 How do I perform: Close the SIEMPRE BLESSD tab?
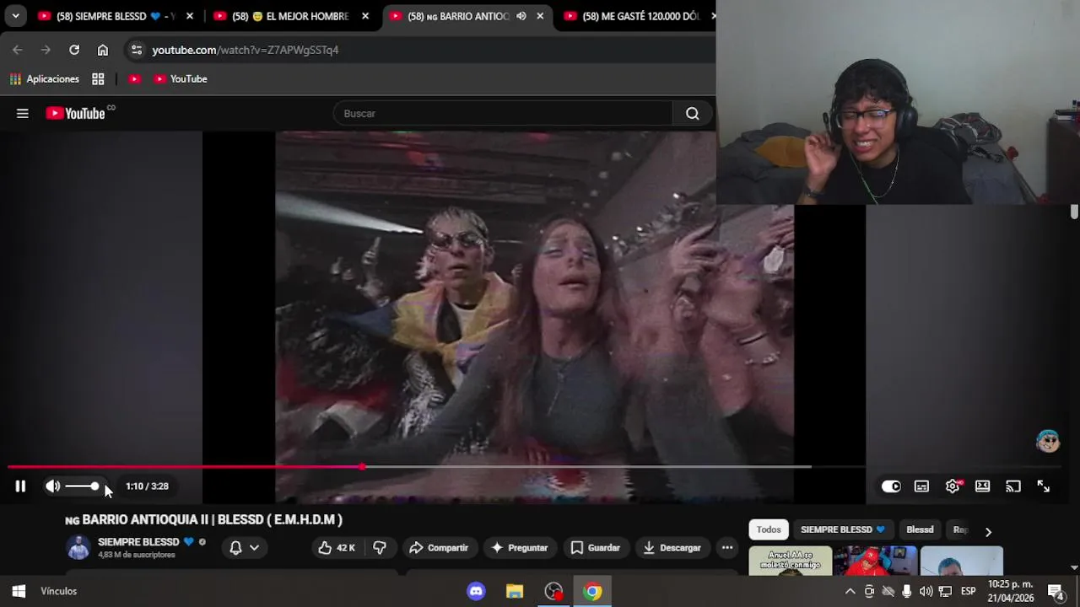(190, 16)
